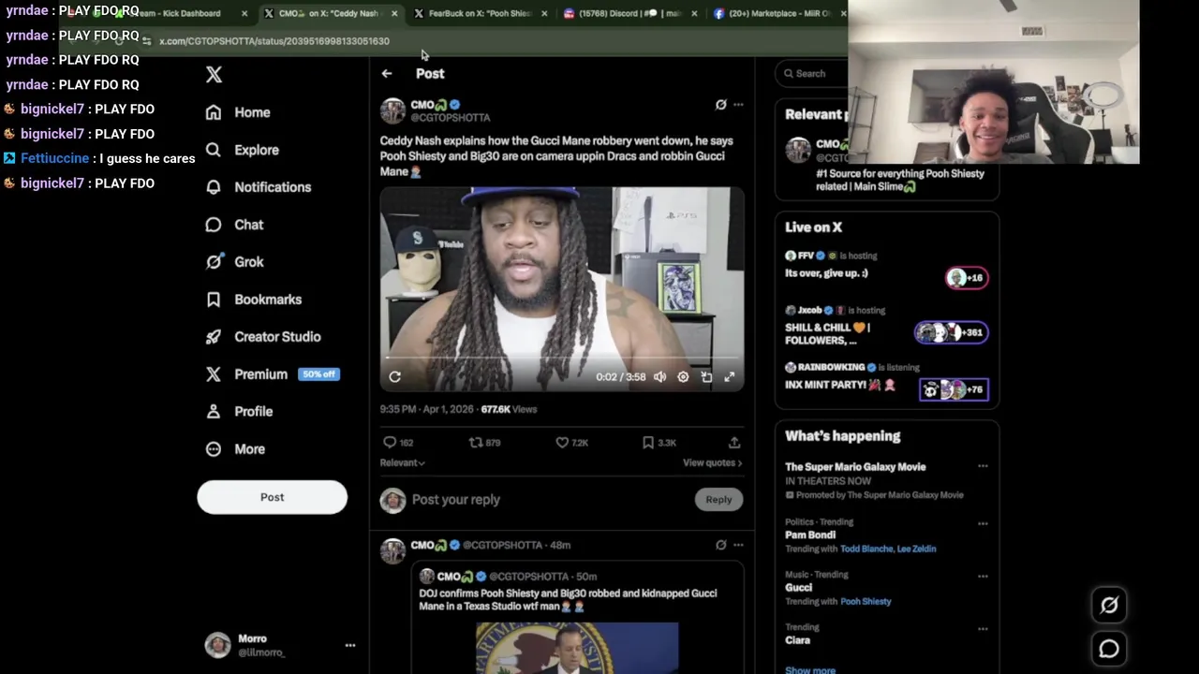Open the Relevant reply sort dropdown
1199x674 pixels.
402,462
